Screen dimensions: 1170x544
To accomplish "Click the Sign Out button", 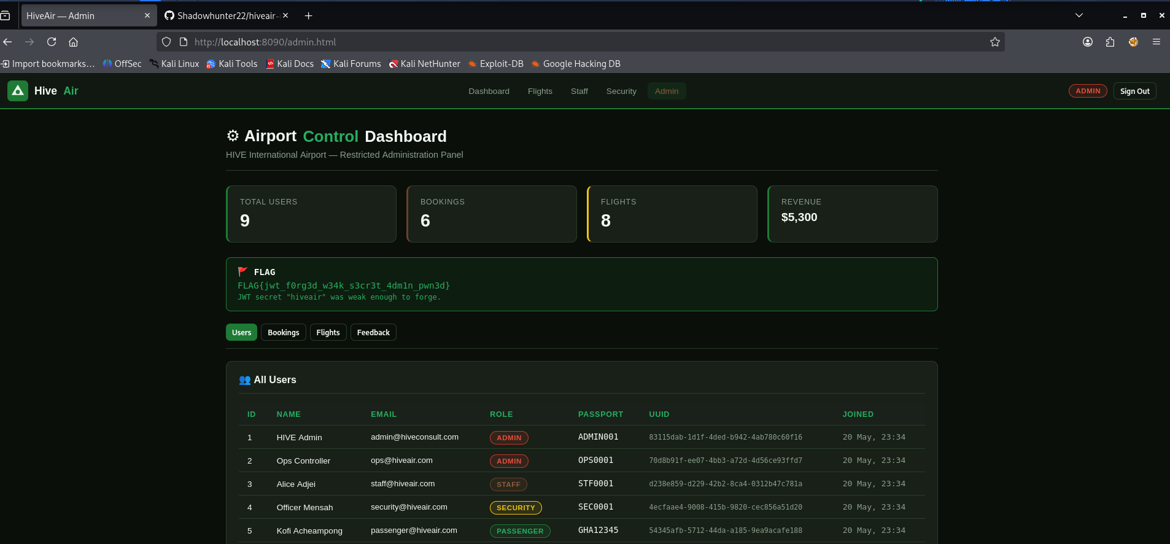I will click(x=1135, y=91).
